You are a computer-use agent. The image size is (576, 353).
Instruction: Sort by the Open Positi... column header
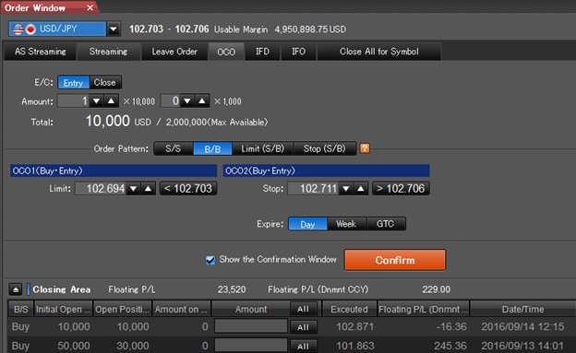click(123, 309)
